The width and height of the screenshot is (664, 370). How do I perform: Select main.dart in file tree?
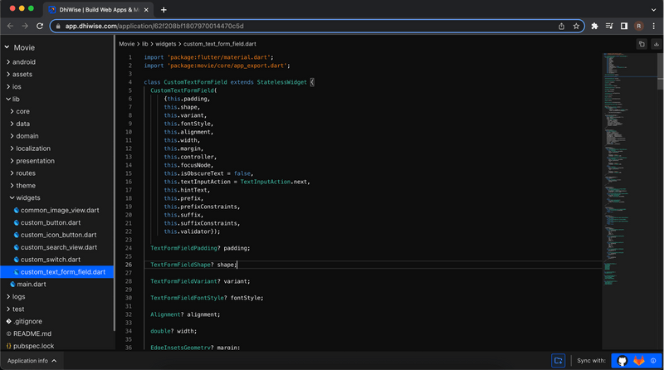pos(31,284)
